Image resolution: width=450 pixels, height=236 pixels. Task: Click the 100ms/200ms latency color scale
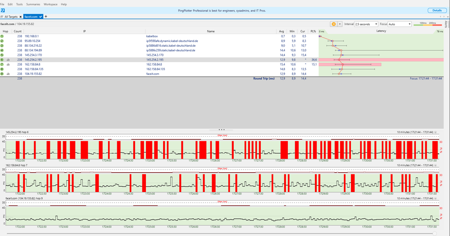[x=428, y=24]
